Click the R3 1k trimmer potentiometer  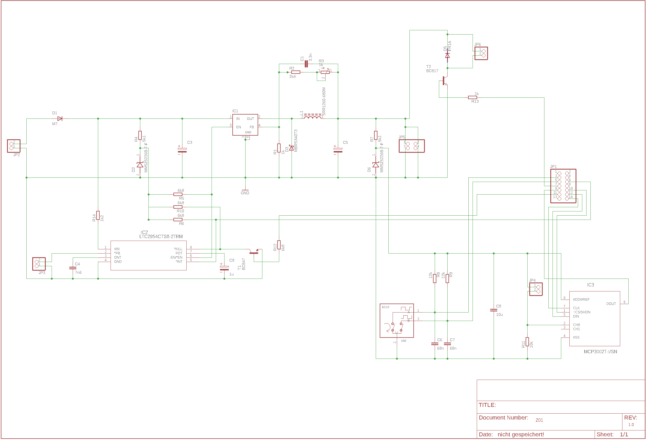325,72
